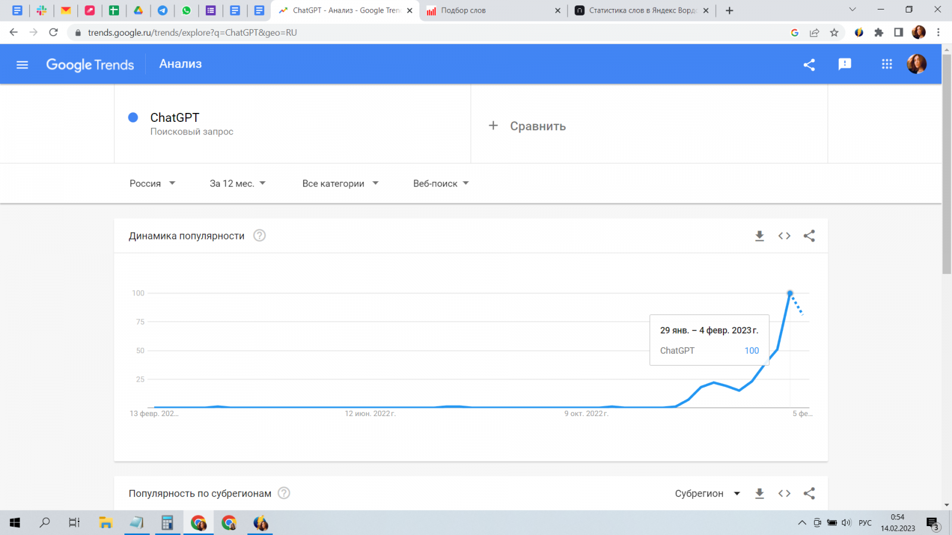Reload the current page

[x=54, y=32]
